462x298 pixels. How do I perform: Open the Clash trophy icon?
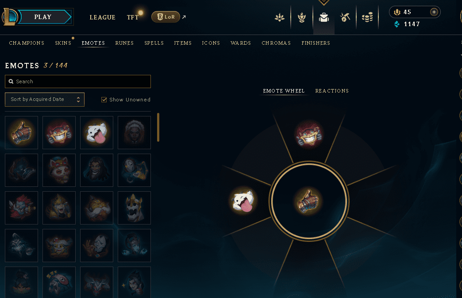tap(301, 17)
